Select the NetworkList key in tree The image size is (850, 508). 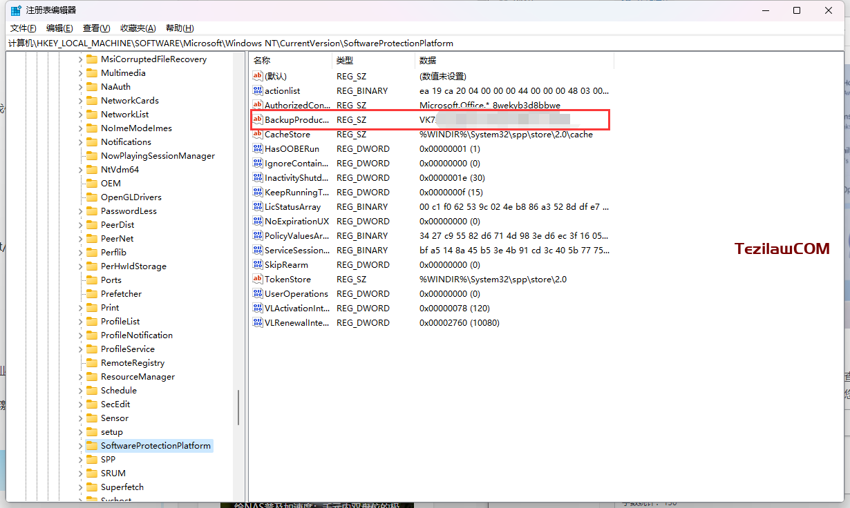[x=124, y=114]
